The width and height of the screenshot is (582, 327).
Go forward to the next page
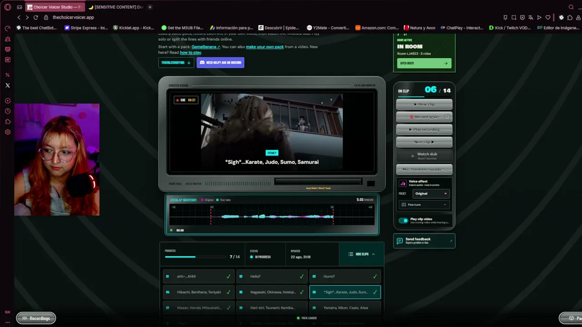click(27, 17)
